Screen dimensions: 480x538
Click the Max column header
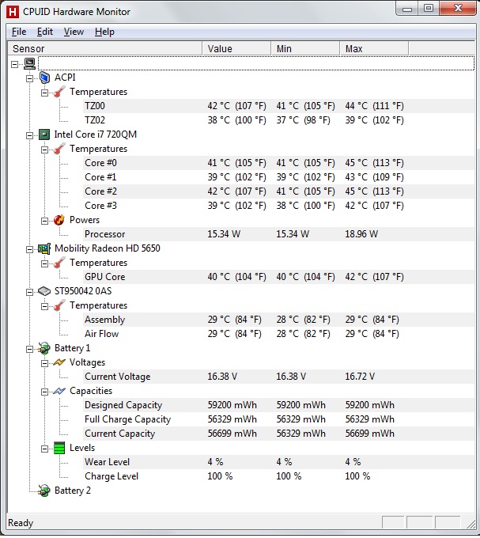374,49
